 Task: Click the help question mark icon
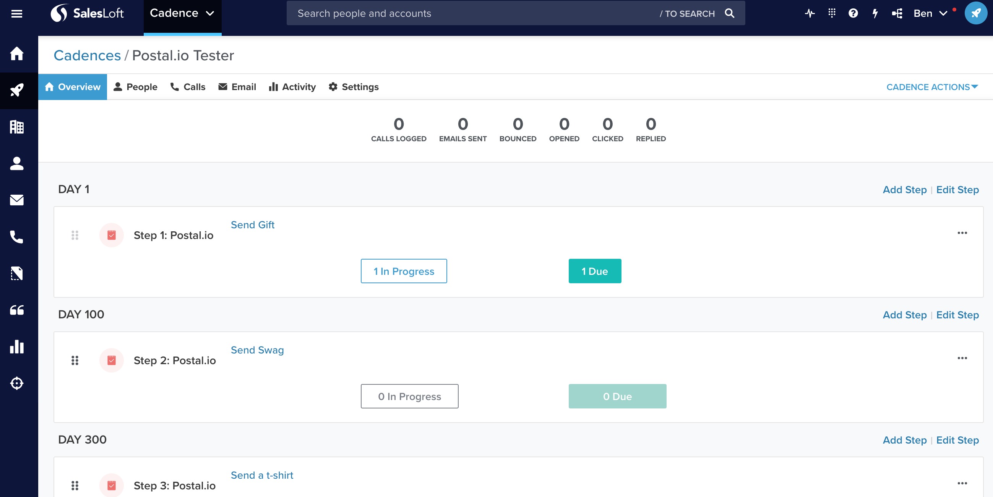853,13
